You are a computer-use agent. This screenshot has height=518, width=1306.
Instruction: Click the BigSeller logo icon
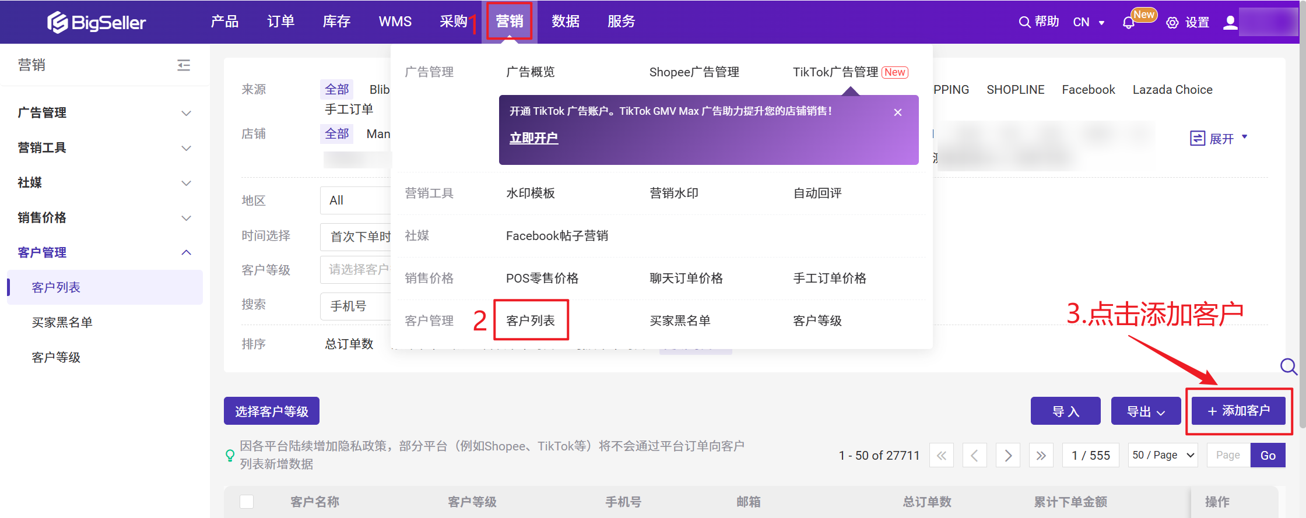[57, 22]
